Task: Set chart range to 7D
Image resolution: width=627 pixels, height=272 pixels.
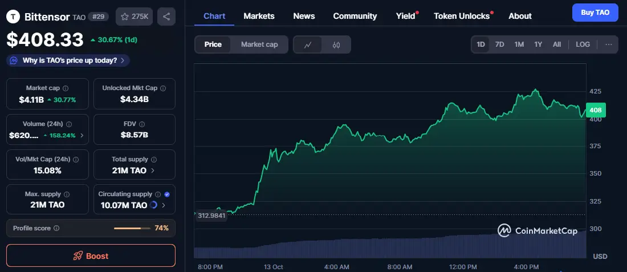Action: tap(499, 44)
